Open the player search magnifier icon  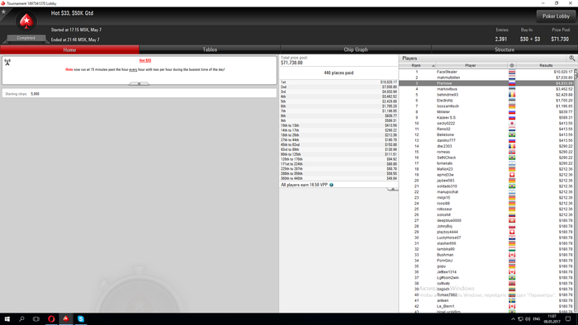click(571, 59)
